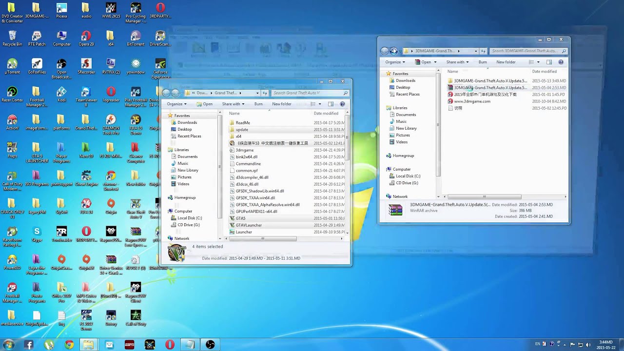Open the Share with dropdown in the Grand Theft Auto V window

pos(233,104)
